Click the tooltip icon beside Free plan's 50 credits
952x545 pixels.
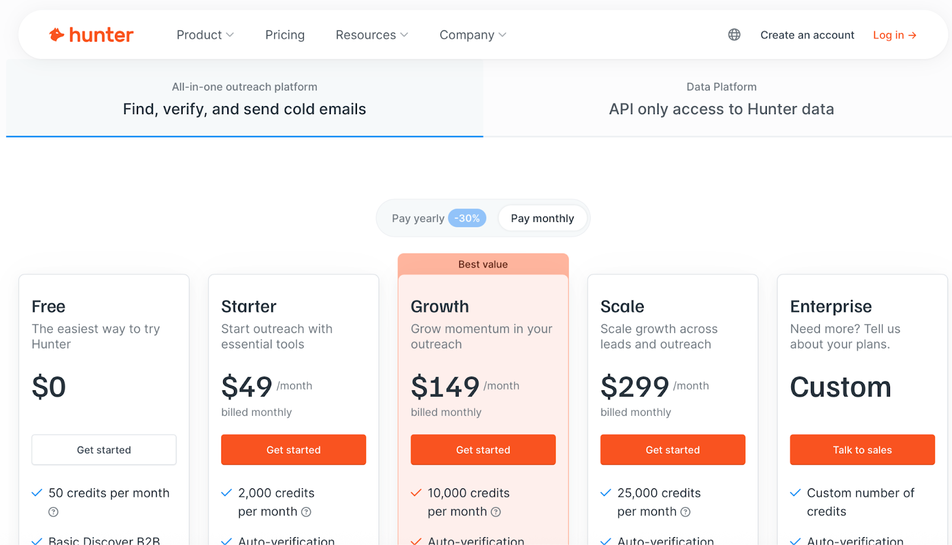[54, 512]
